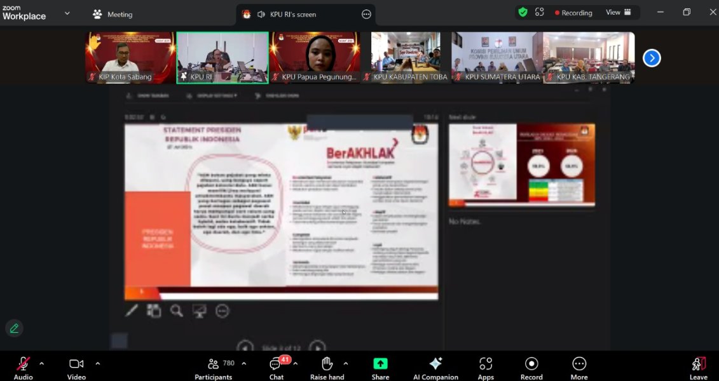Image resolution: width=719 pixels, height=381 pixels.
Task: Select the KPU SUMATERA UTARA video thumbnail
Action: [497, 58]
